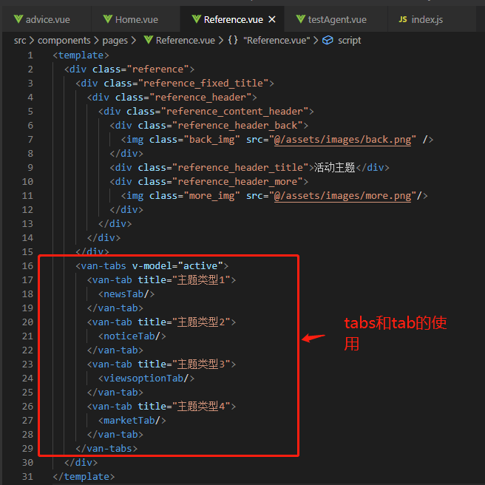The width and height of the screenshot is (485, 485).
Task: Click closing div tag on line 30
Action: 81,462
